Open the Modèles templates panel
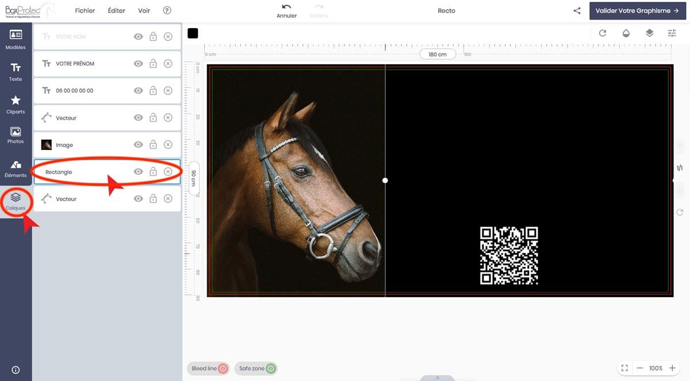The width and height of the screenshot is (690, 381). (x=16, y=39)
